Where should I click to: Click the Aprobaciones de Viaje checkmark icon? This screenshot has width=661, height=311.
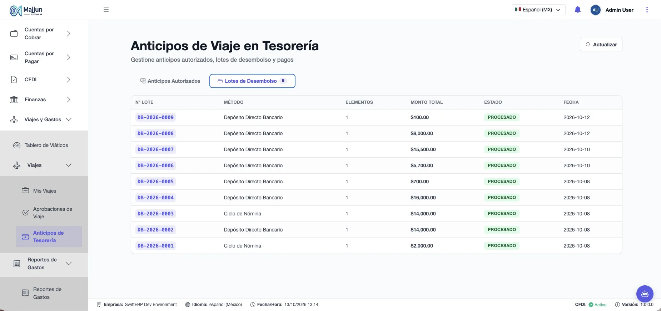25,213
